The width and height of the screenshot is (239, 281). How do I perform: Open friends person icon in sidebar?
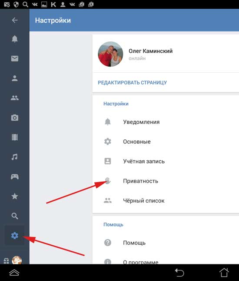pyautogui.click(x=15, y=78)
